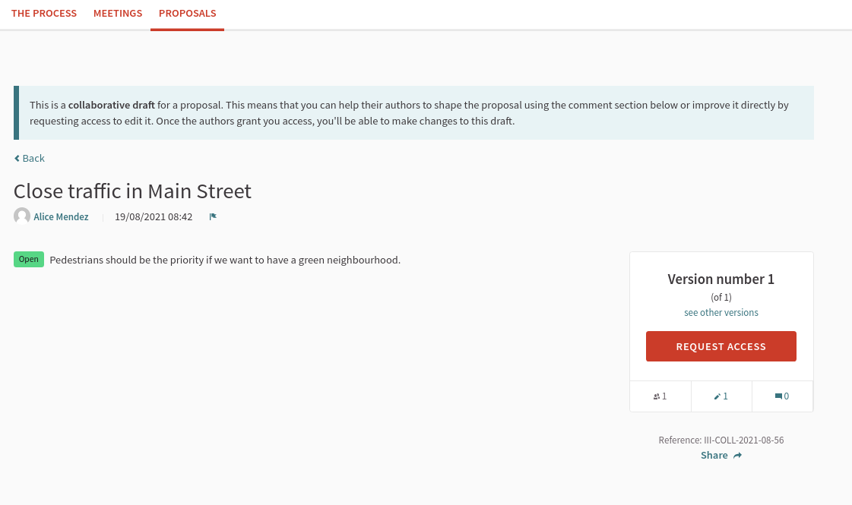Click the collaborative draft info notice
The height and width of the screenshot is (505, 852).
[413, 113]
